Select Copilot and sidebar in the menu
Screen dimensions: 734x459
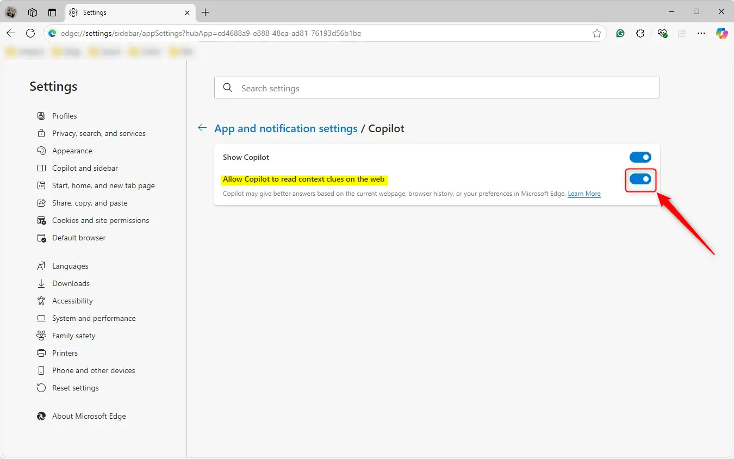85,168
